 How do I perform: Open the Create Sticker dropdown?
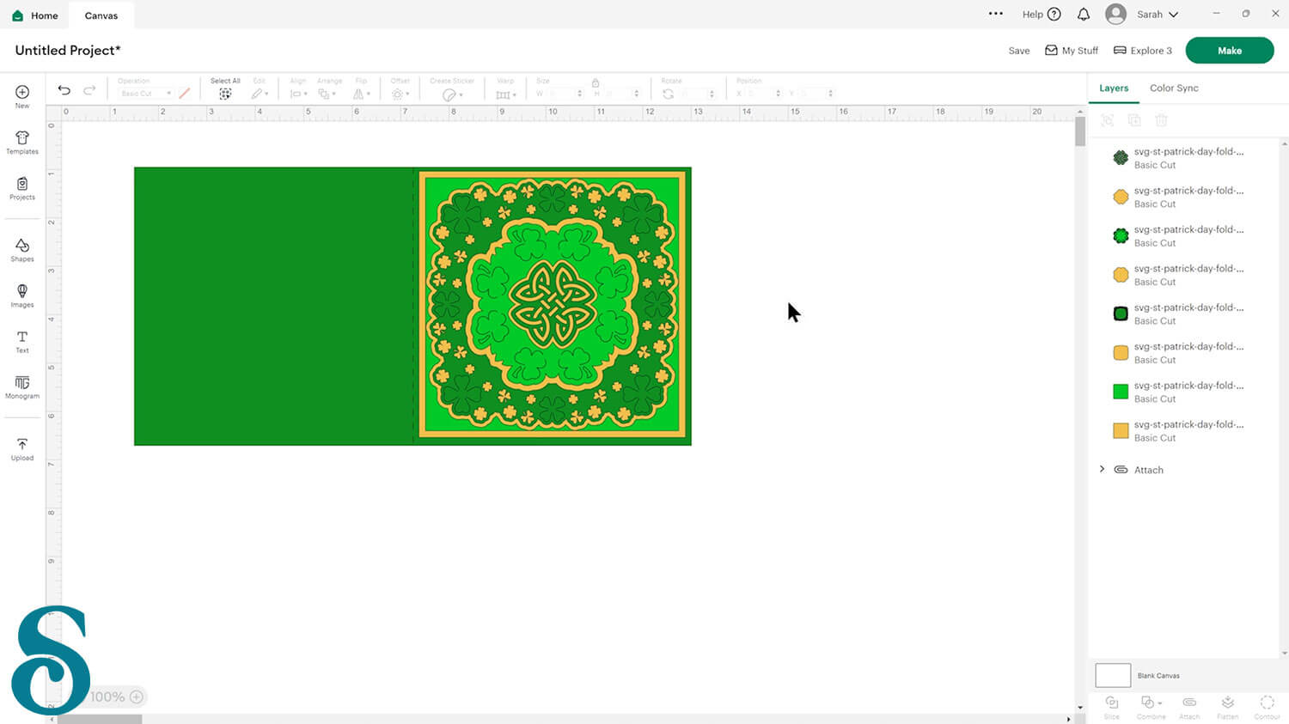pos(452,94)
